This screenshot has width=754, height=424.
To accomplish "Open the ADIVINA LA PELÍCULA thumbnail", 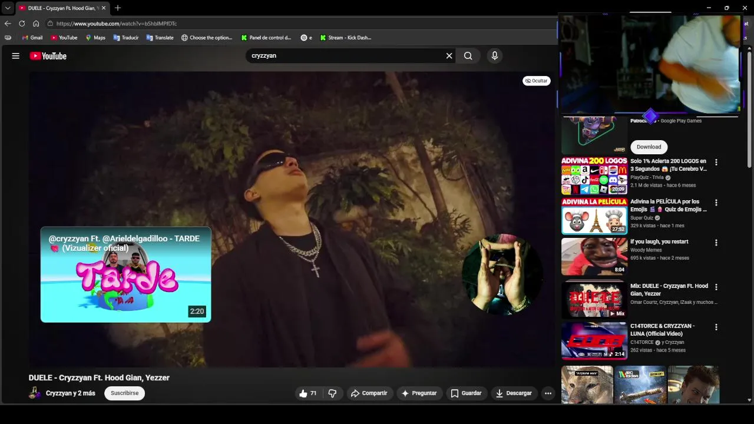I will (594, 216).
